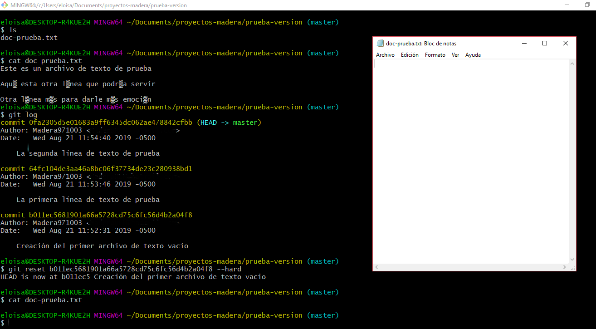Click the Notepad icon beside doc-prueba.txt title

pyautogui.click(x=380, y=44)
